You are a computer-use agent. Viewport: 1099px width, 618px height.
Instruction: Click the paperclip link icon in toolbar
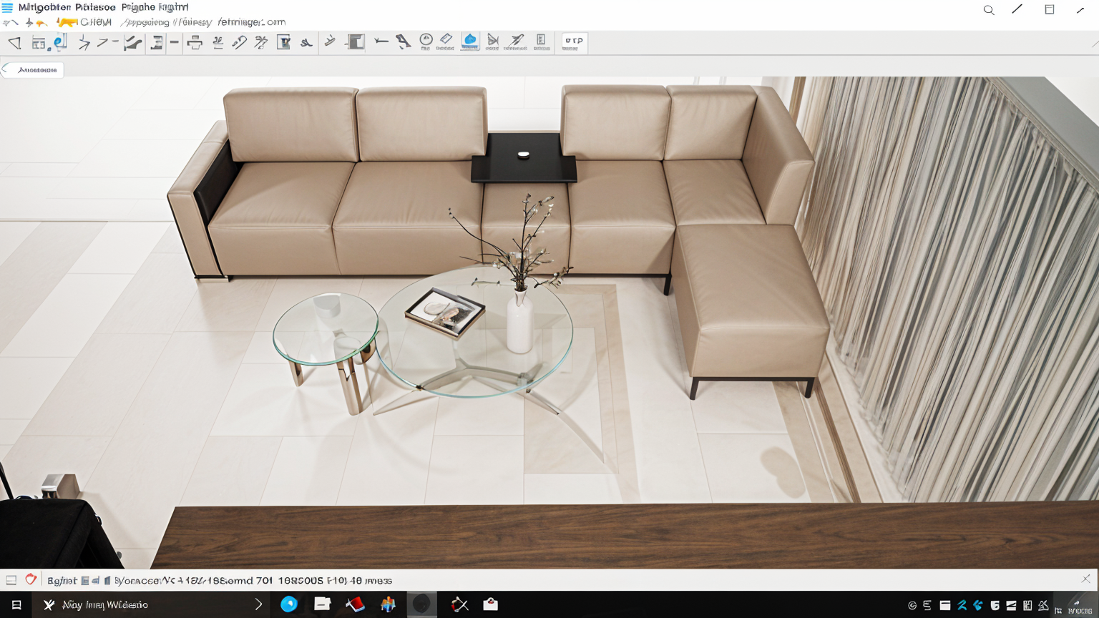[x=239, y=43]
